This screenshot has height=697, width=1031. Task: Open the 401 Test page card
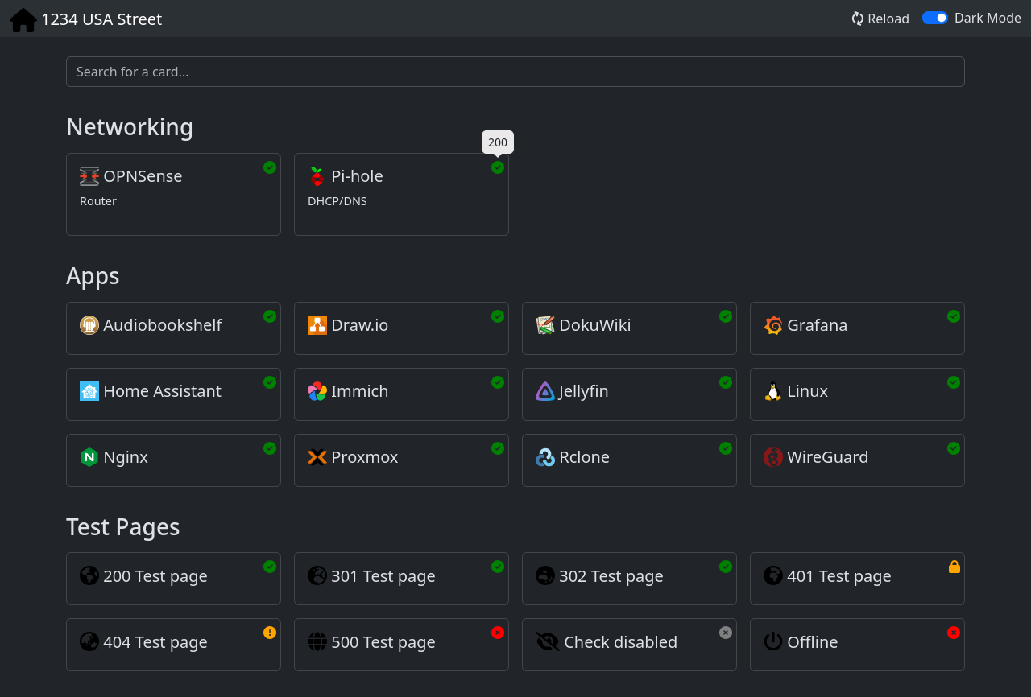tap(857, 579)
